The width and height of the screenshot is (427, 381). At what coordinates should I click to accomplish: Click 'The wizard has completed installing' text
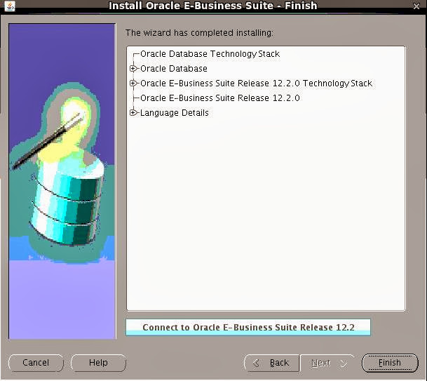(x=199, y=33)
